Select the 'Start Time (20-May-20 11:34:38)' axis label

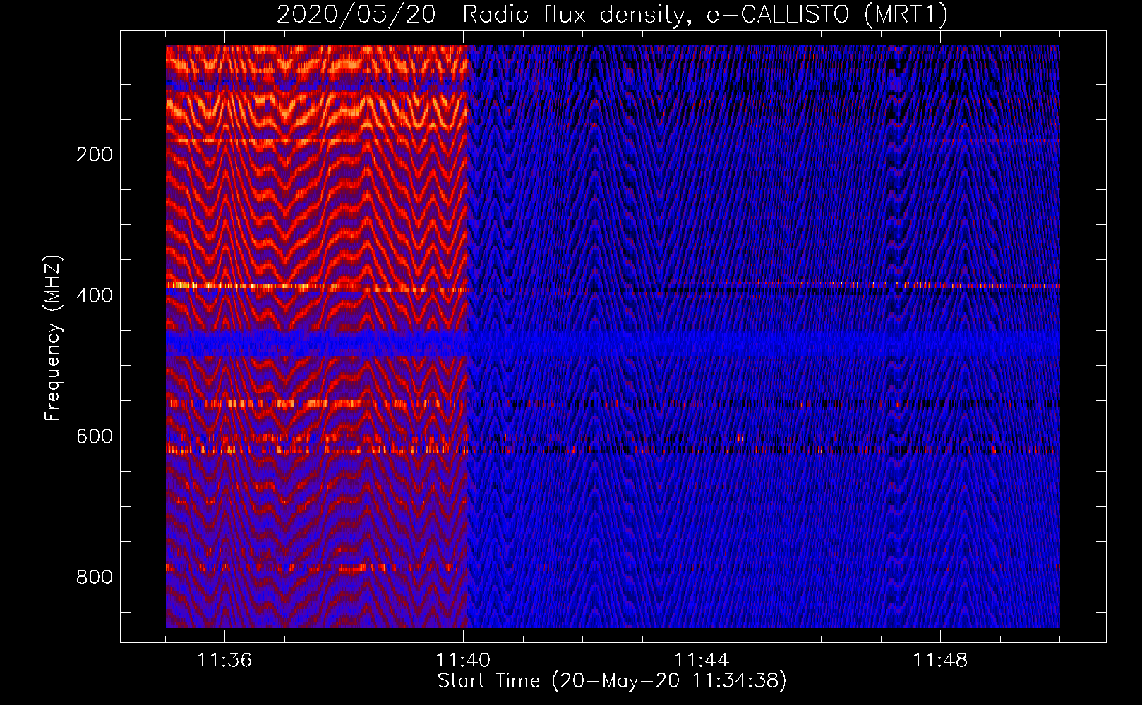(612, 681)
